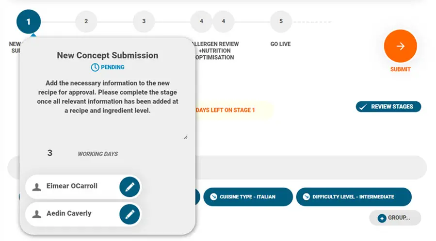Viewport: 436px width, 241px height.
Task: Click the pencil edit icon beside Aedin Caverly
Action: [129, 214]
